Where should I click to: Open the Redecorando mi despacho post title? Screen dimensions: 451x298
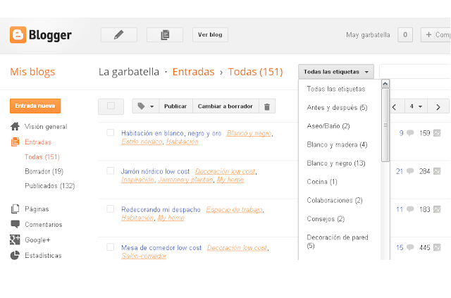click(161, 209)
